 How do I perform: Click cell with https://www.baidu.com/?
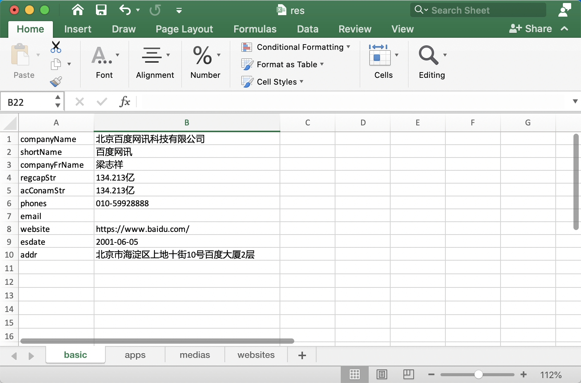click(187, 229)
